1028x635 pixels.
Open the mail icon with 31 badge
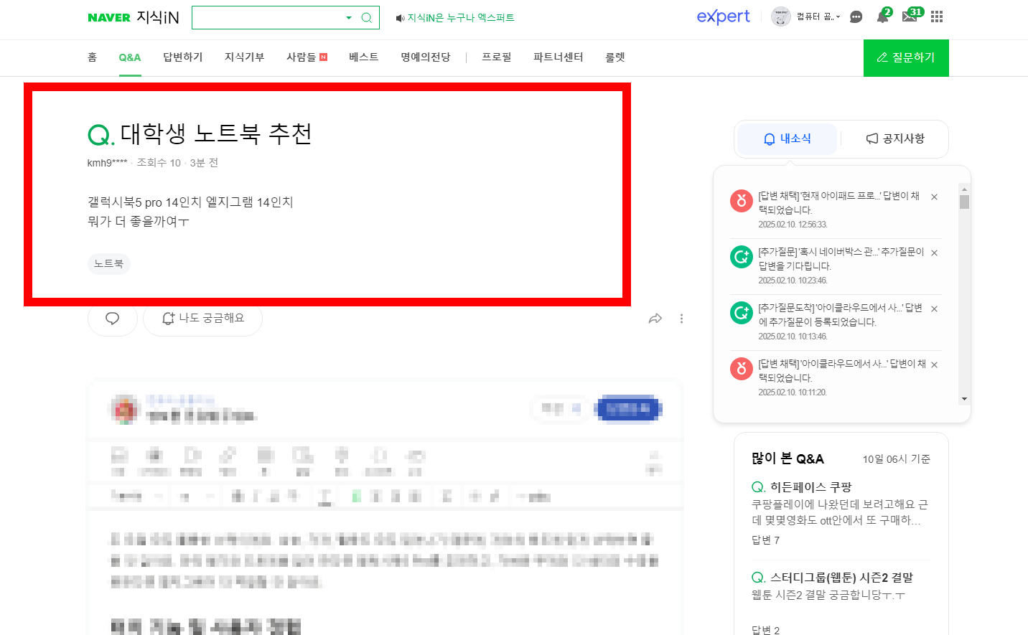click(911, 16)
